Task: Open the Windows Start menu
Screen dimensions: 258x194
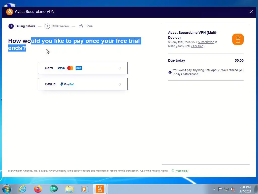Action: [x=7, y=189]
